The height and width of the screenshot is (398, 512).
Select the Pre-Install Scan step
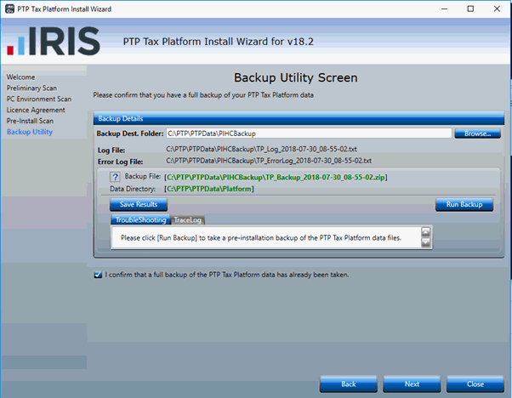tap(30, 121)
